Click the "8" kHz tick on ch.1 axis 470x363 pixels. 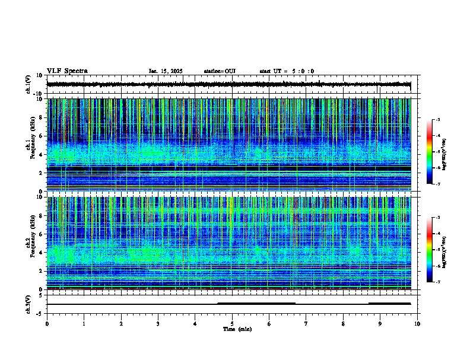click(41, 117)
